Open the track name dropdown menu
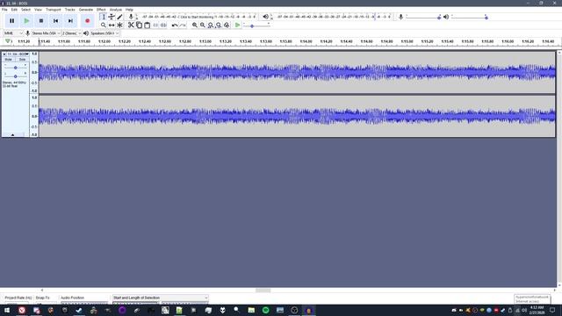Image resolution: width=562 pixels, height=316 pixels. [18, 54]
